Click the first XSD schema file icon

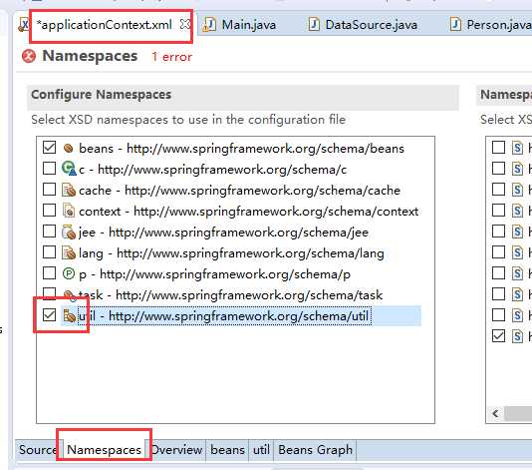[517, 148]
